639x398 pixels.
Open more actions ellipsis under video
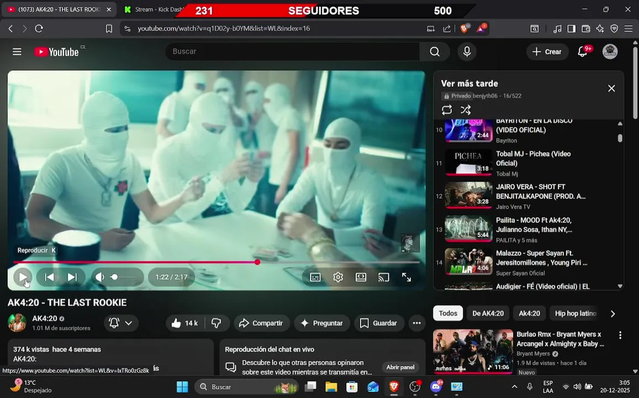416,323
